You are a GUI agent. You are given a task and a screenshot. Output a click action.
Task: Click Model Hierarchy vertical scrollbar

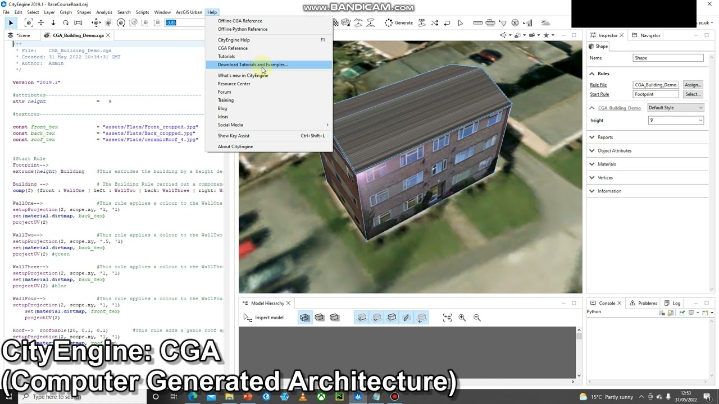click(x=579, y=352)
